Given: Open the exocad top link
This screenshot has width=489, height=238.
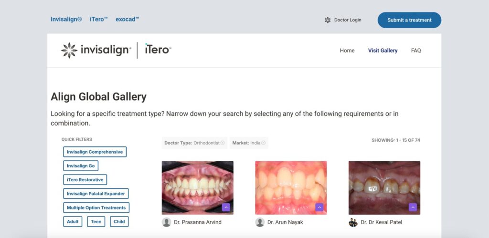Looking at the screenshot, I should click(x=127, y=20).
